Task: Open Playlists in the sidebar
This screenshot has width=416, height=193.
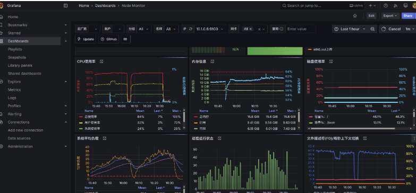Action: [15, 49]
